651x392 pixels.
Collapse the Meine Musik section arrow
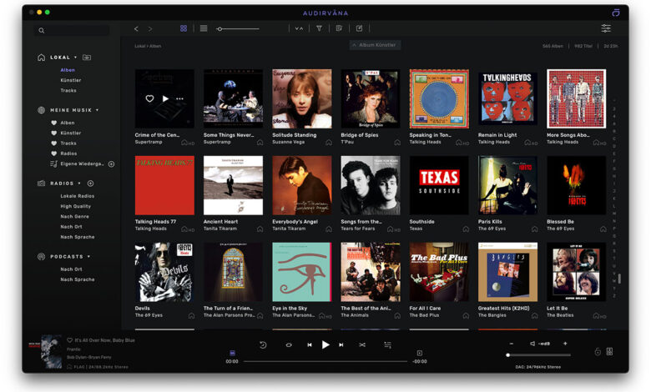coord(97,110)
